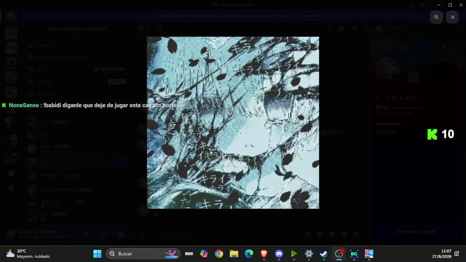This screenshot has width=466, height=262.
Task: Maximize the Discord window
Action: click(x=450, y=5)
